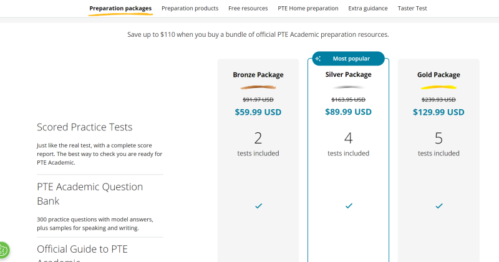Image resolution: width=499 pixels, height=262 pixels.
Task: Click Silver Package Question Bank checkmark
Action: [x=349, y=206]
